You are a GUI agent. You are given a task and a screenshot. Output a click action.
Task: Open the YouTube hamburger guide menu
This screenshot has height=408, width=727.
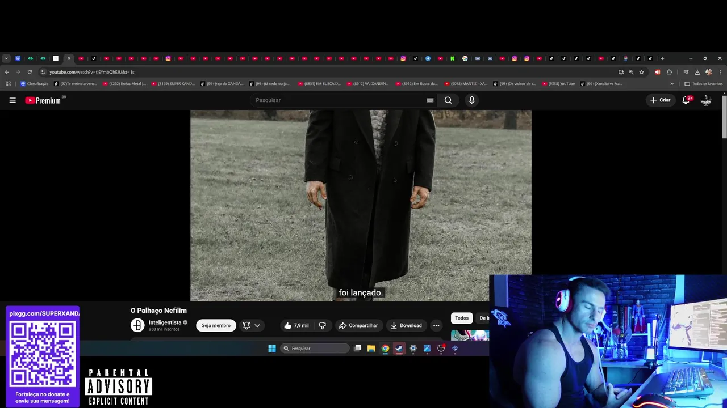[12, 100]
